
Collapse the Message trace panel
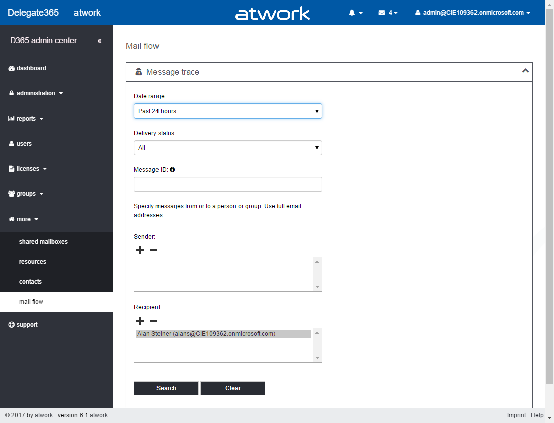click(525, 71)
